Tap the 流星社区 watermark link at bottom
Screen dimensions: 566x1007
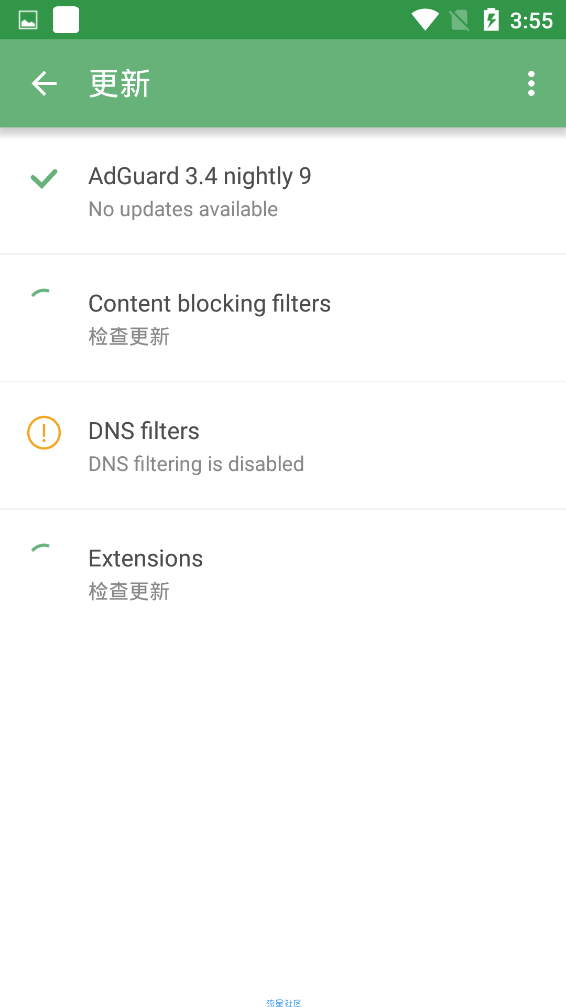click(284, 1003)
